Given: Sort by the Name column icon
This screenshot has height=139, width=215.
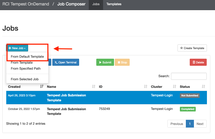Looking at the screenshot, I should (94, 87).
